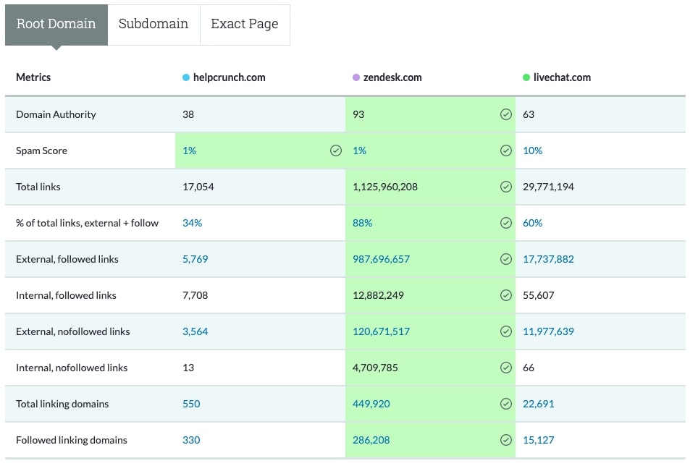The image size is (698, 466).
Task: Click checkmark icon in Total links row
Action: pos(505,187)
